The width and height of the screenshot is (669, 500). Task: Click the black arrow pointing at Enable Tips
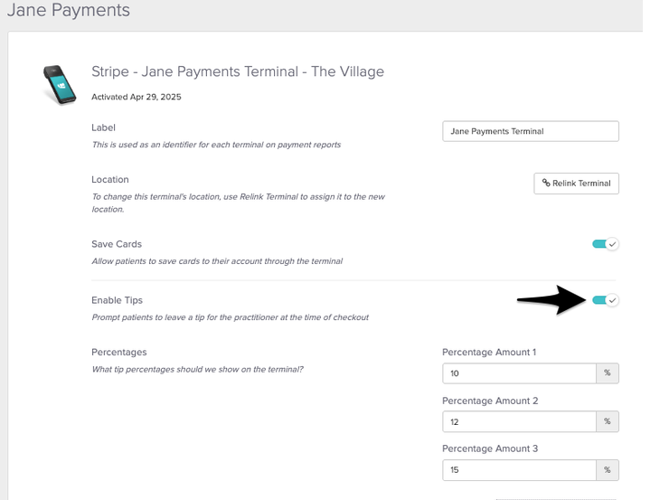point(551,300)
